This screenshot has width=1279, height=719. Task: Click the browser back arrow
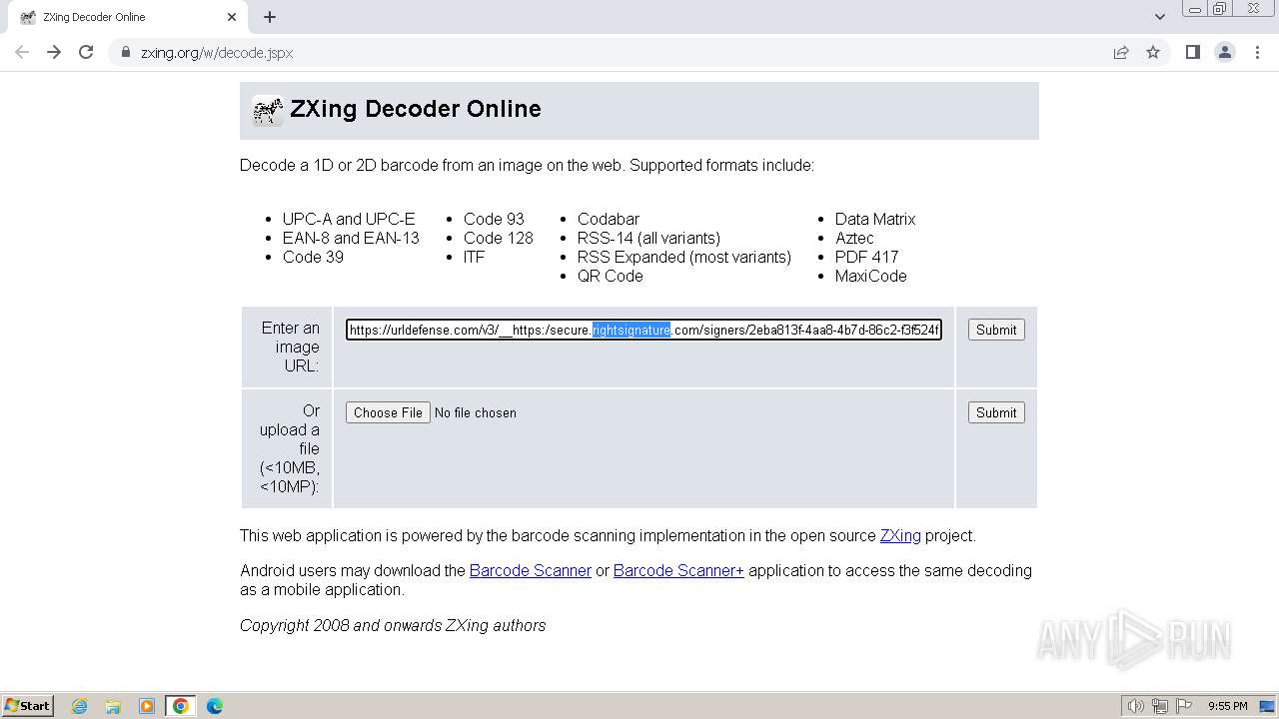[22, 52]
